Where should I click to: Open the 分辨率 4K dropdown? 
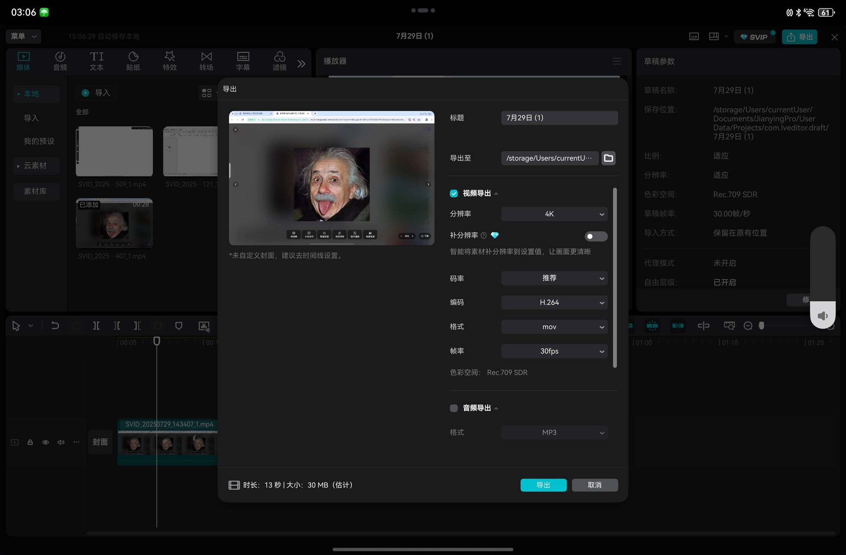[x=555, y=214]
